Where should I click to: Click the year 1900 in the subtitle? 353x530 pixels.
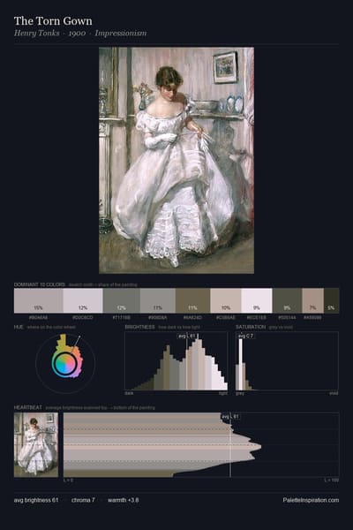click(x=77, y=34)
